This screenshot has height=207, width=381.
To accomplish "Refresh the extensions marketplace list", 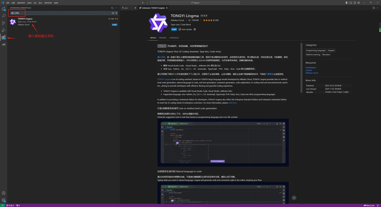I will pyautogui.click(x=112, y=8).
